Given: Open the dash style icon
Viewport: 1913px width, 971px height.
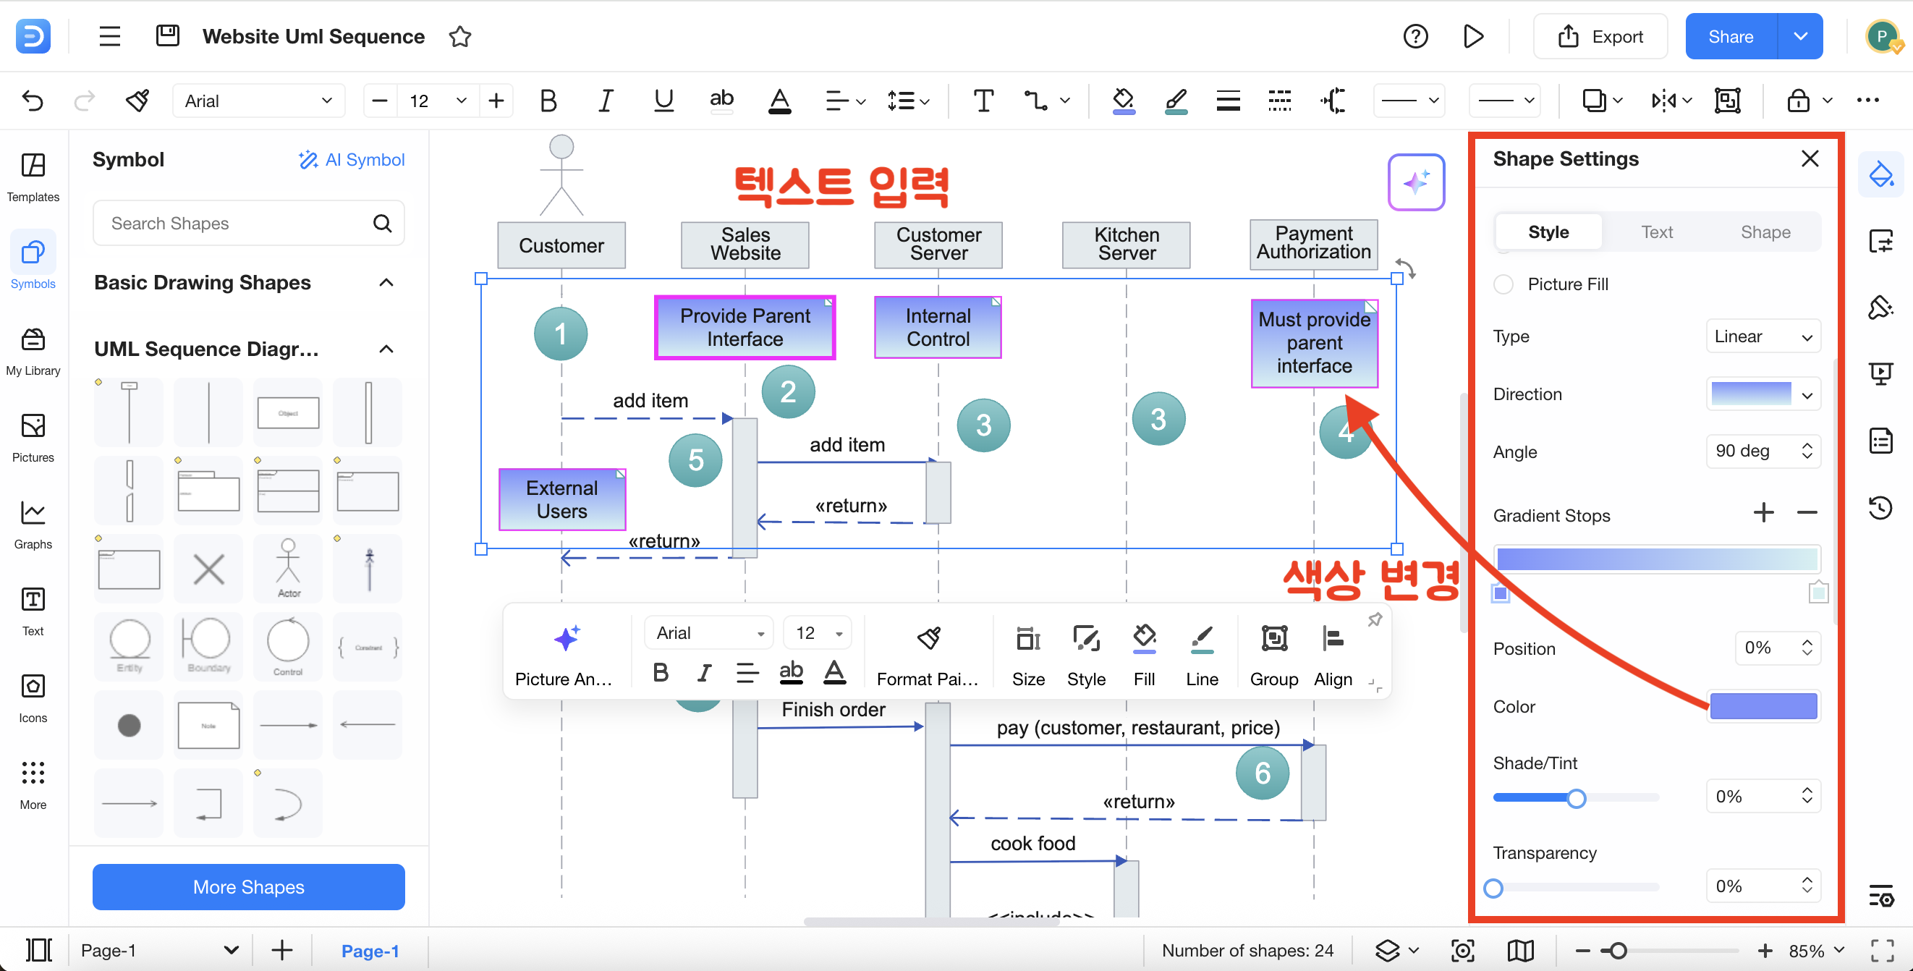Looking at the screenshot, I should (x=1279, y=101).
